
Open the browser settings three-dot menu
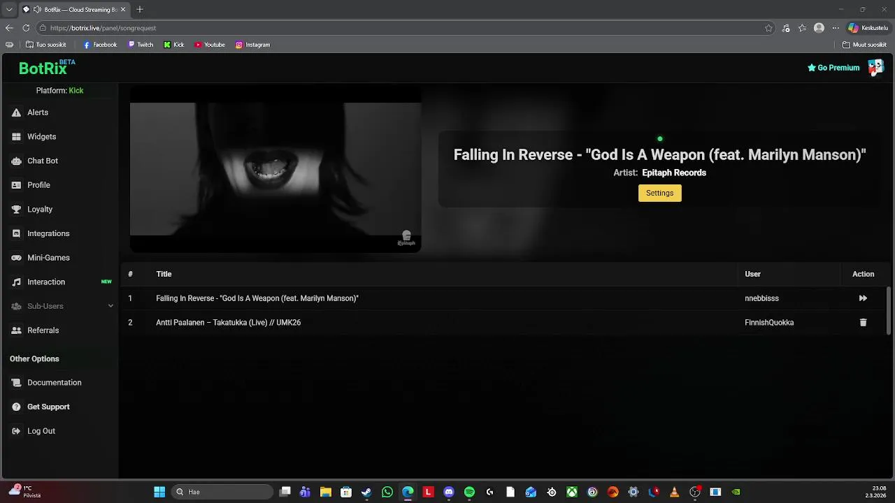point(836,28)
